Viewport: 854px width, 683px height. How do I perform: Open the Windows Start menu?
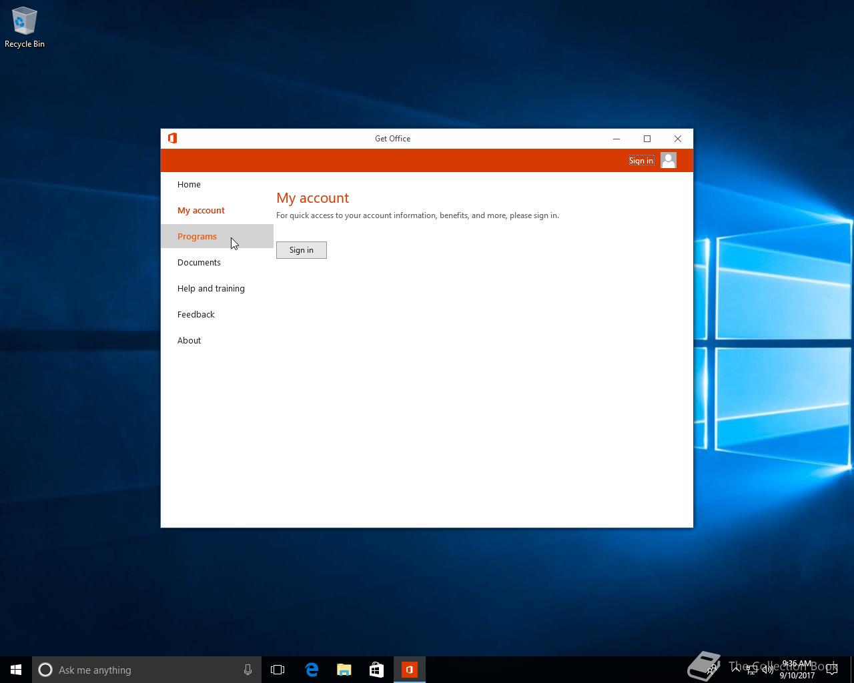point(16,670)
